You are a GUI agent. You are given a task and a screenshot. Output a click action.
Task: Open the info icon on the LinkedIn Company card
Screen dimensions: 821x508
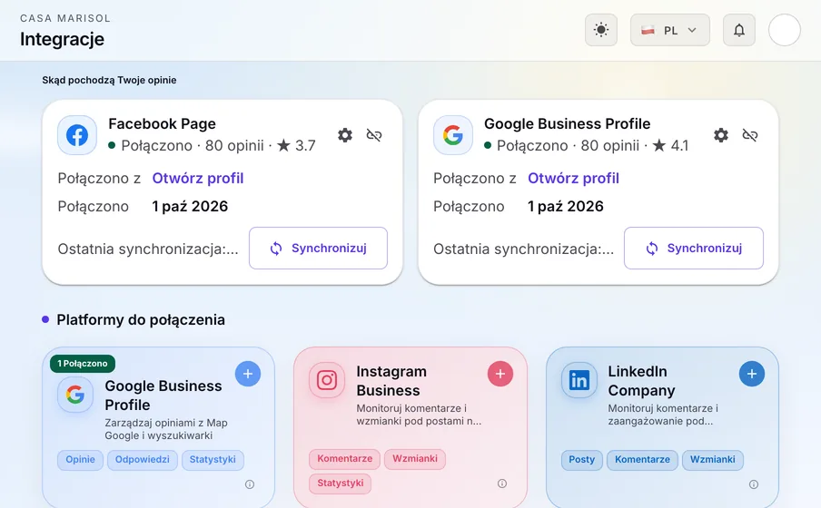(754, 484)
